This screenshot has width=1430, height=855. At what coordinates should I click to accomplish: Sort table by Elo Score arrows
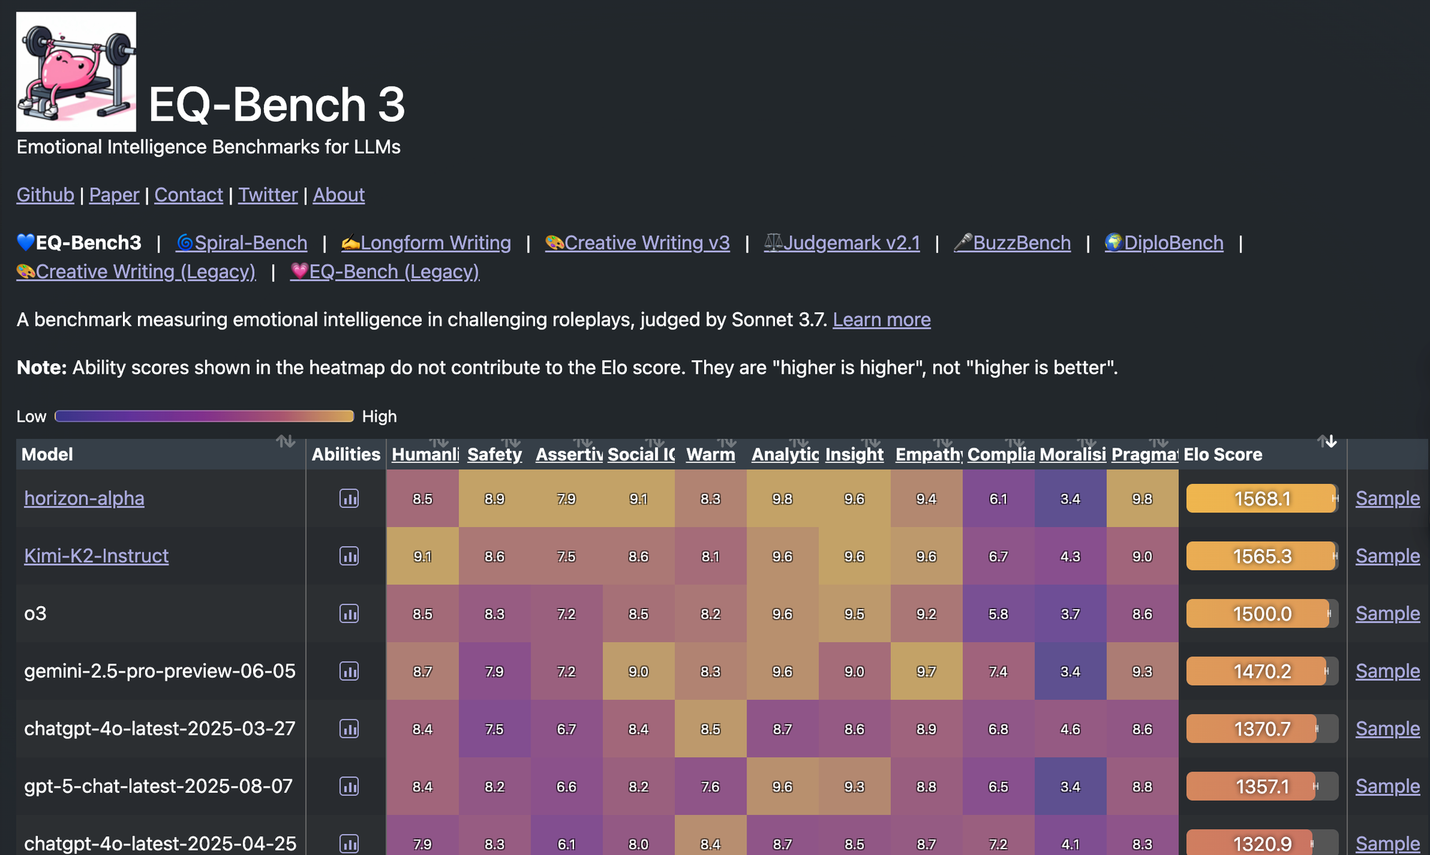click(x=1327, y=441)
